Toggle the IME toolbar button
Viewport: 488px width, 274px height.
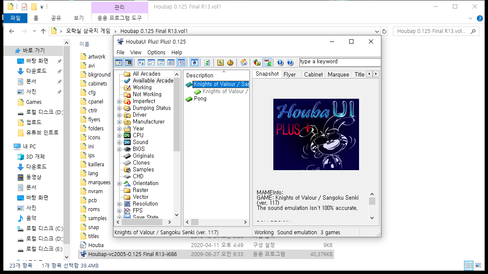(x=267, y=62)
